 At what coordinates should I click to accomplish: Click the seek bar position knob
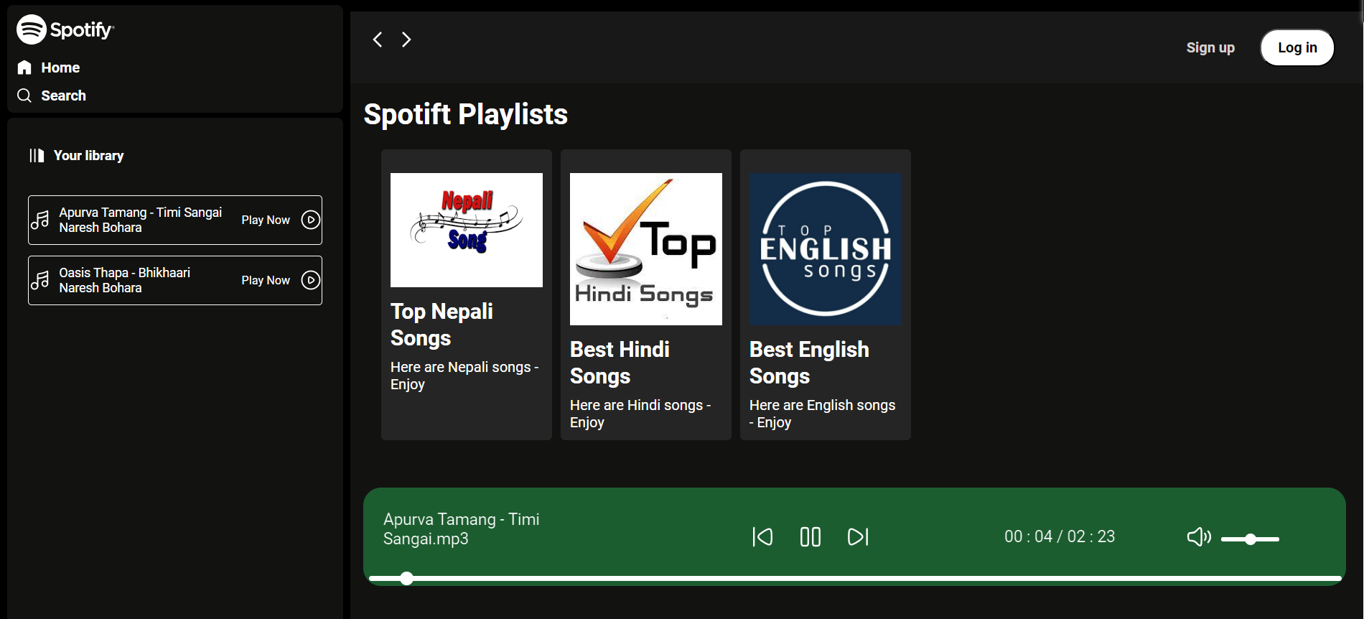click(x=407, y=578)
